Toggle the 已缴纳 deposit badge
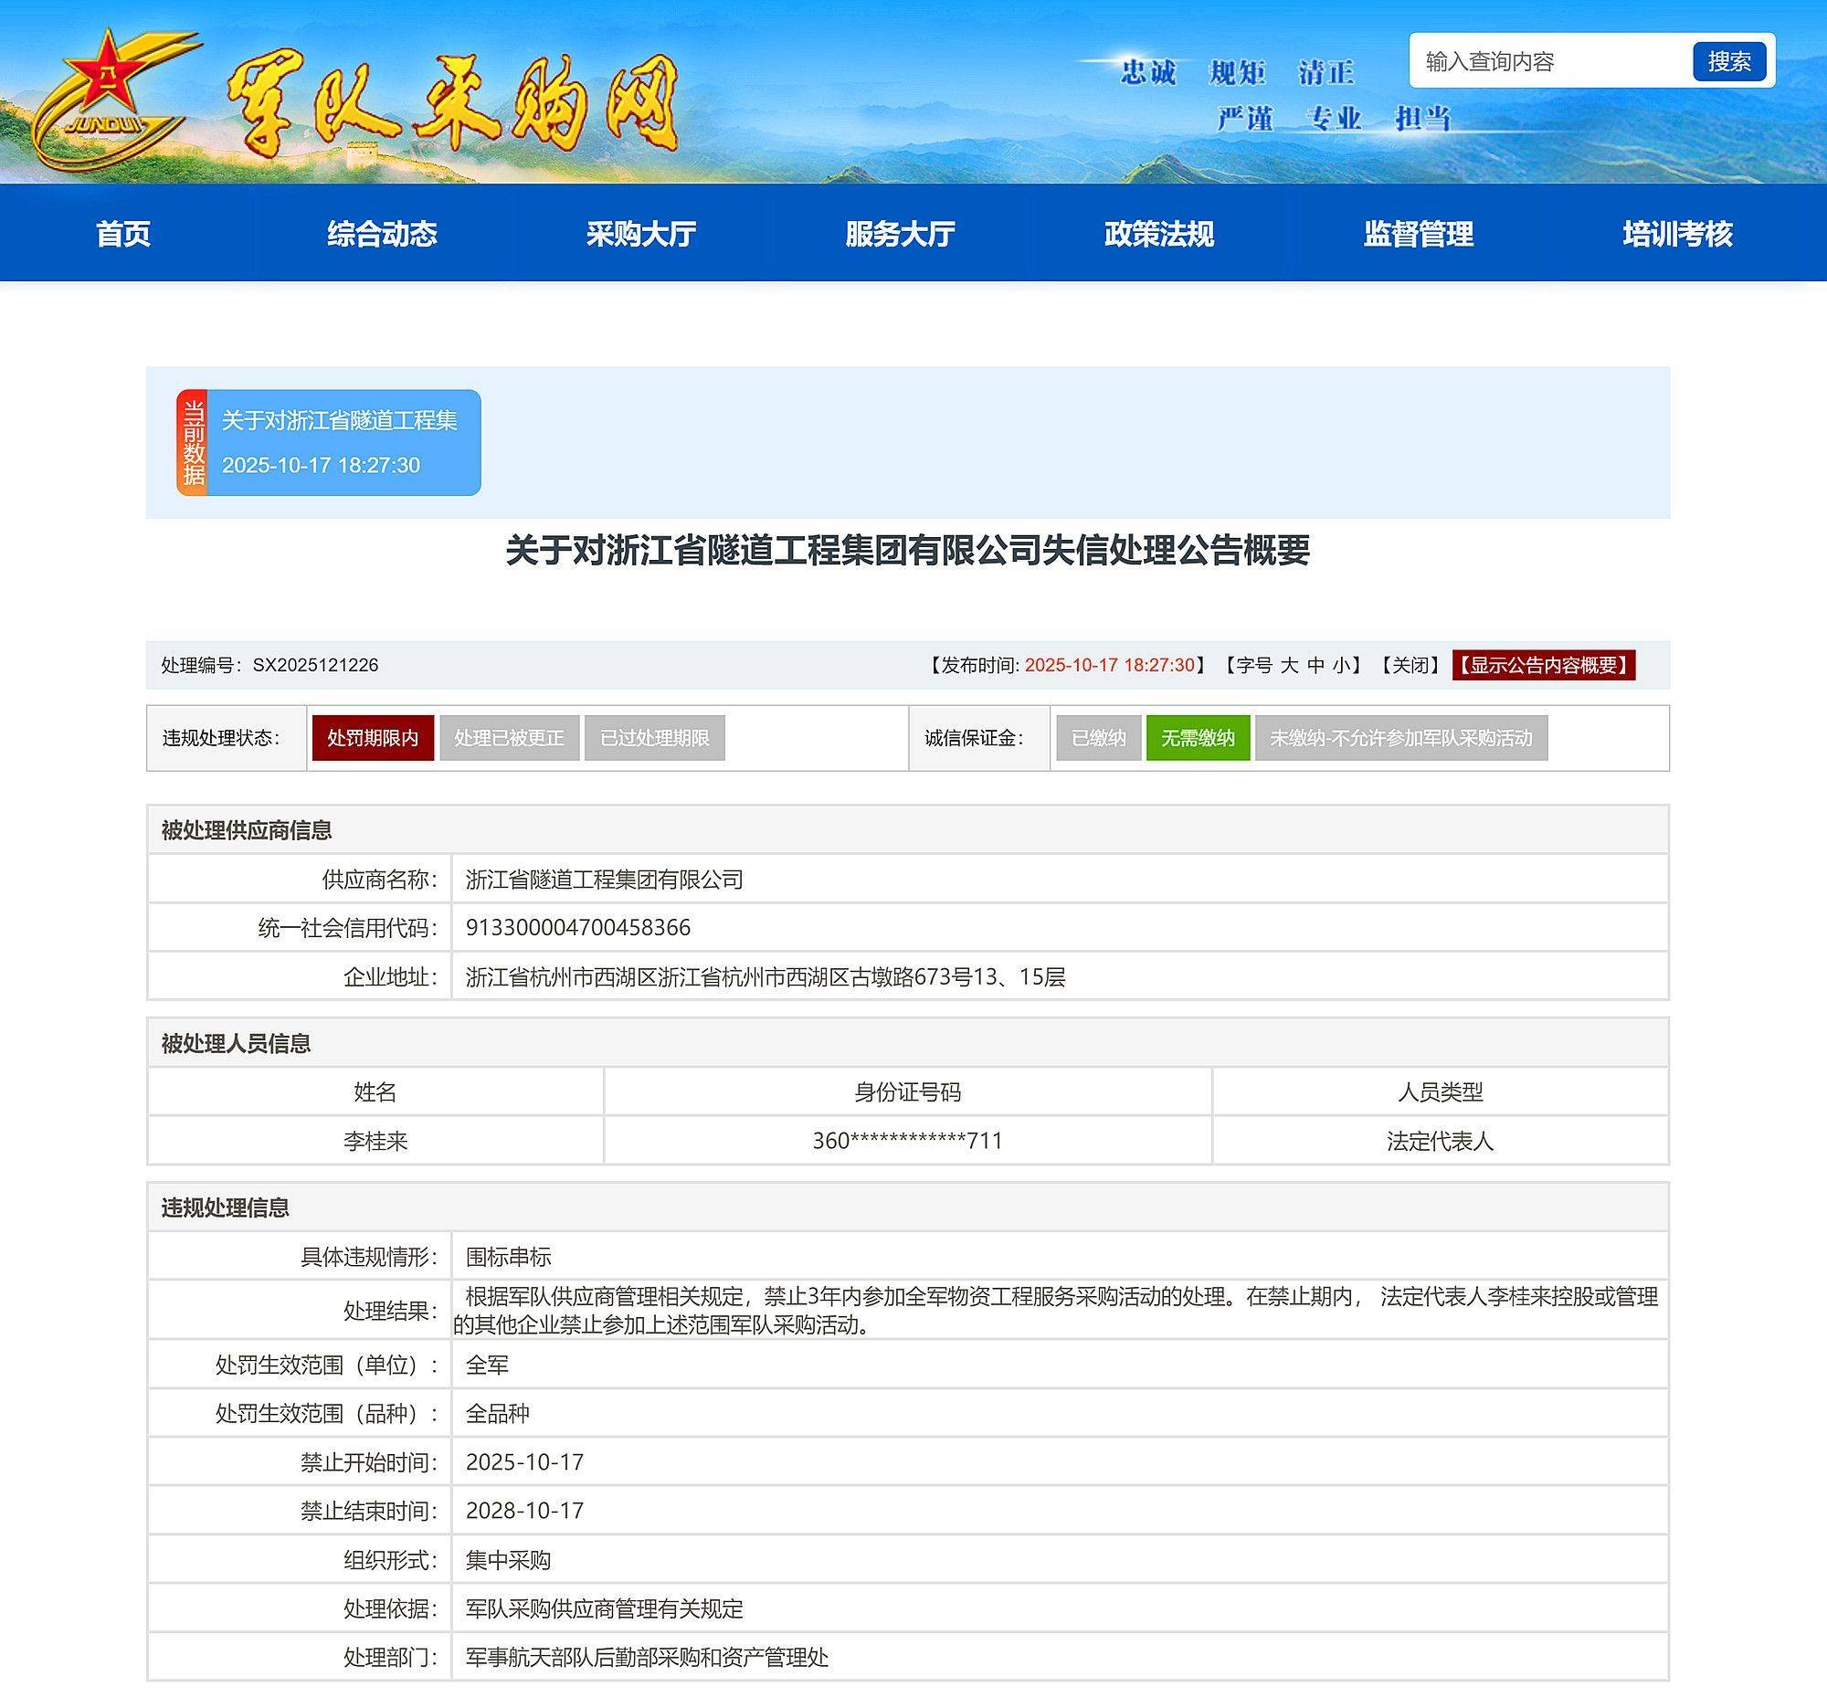 (1099, 738)
